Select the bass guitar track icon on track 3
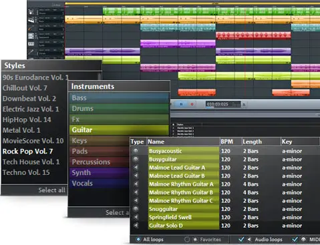The width and height of the screenshot is (320, 245). point(31,28)
